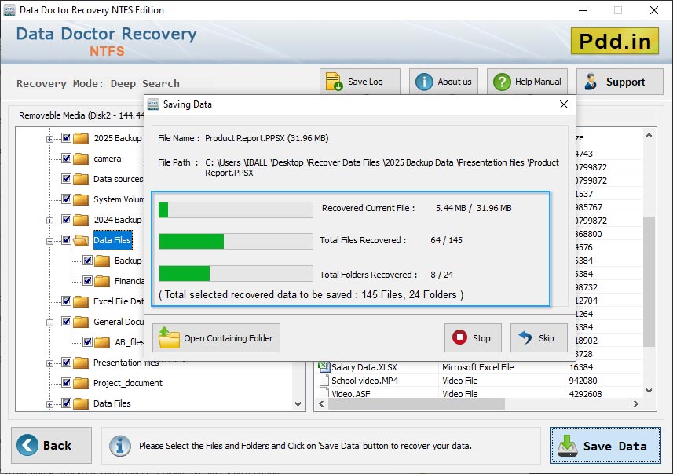The width and height of the screenshot is (673, 474).
Task: Click the file list scroll right arrow
Action: pos(636,403)
